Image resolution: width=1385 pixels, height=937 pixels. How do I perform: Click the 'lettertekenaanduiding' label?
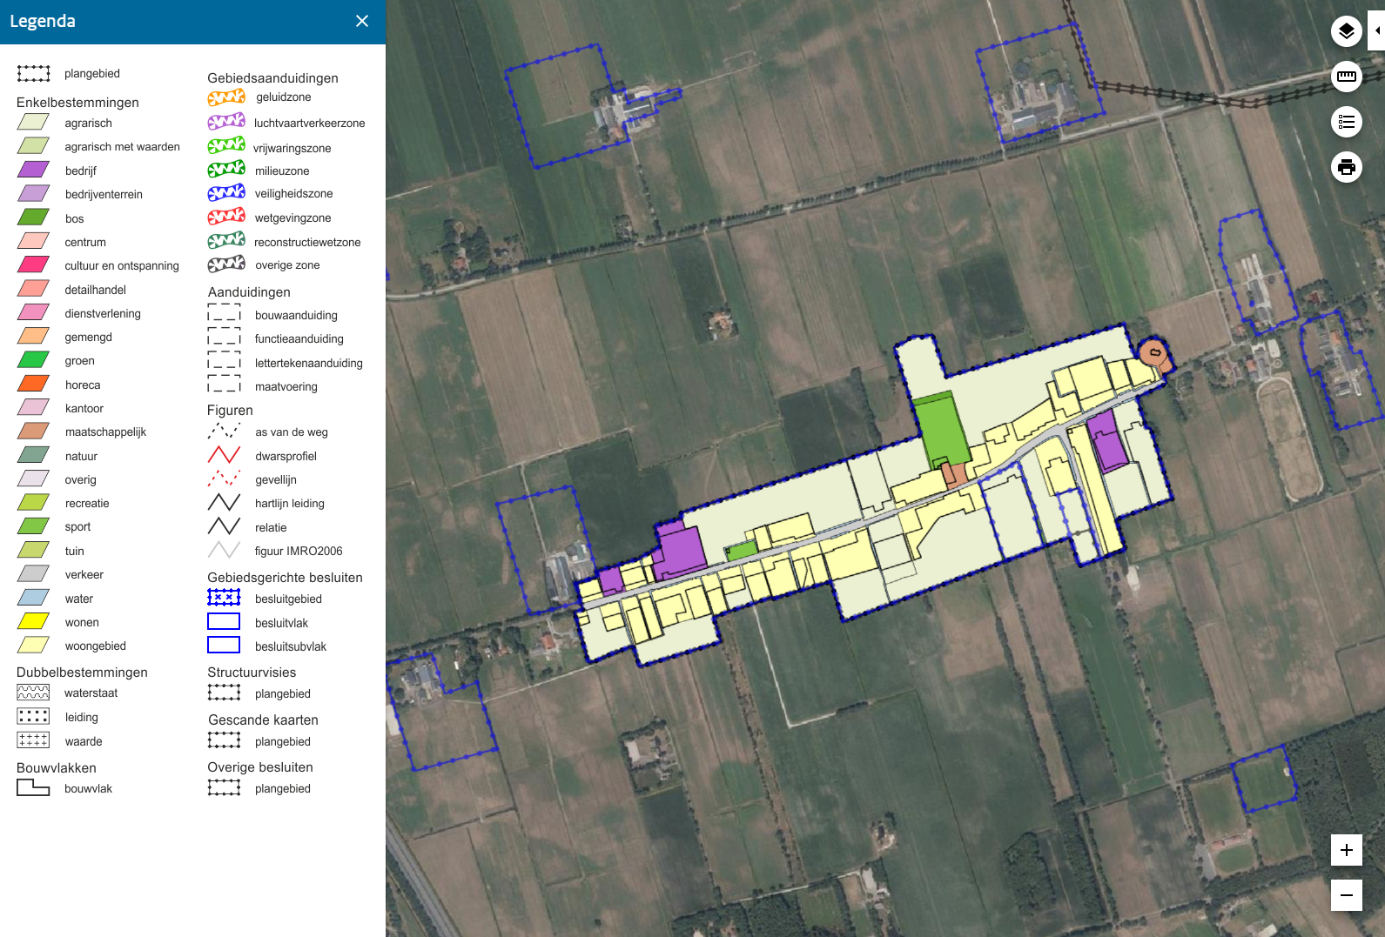click(308, 364)
